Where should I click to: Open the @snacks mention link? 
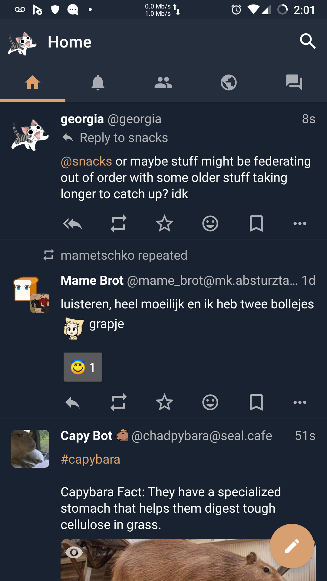click(x=86, y=161)
